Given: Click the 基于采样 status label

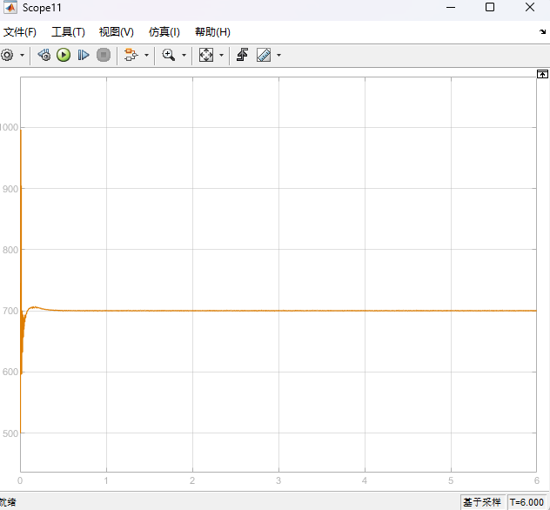Looking at the screenshot, I should coord(482,502).
